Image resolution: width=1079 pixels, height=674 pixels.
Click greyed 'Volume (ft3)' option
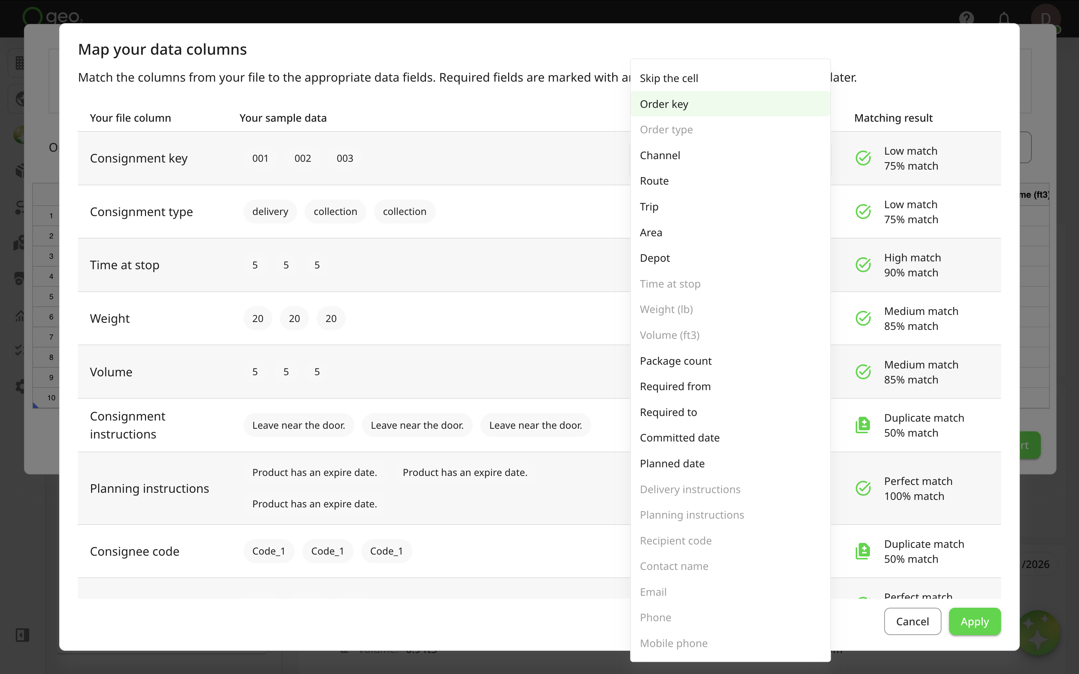[730, 335]
